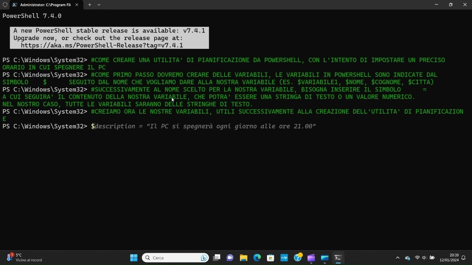The image size is (472, 265).
Task: Click the Bing icon in search box
Action: [204, 258]
